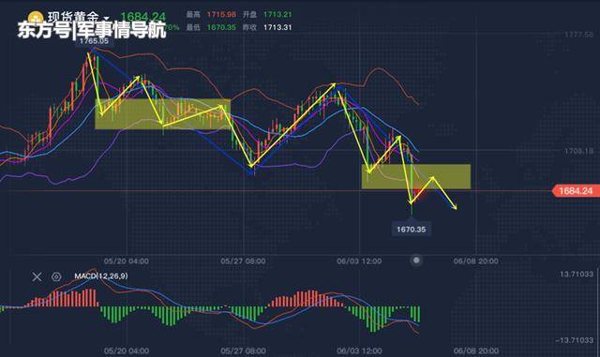Click the 05/20 04:00 date label on main chart
The width and height of the screenshot is (600, 357).
click(x=127, y=261)
